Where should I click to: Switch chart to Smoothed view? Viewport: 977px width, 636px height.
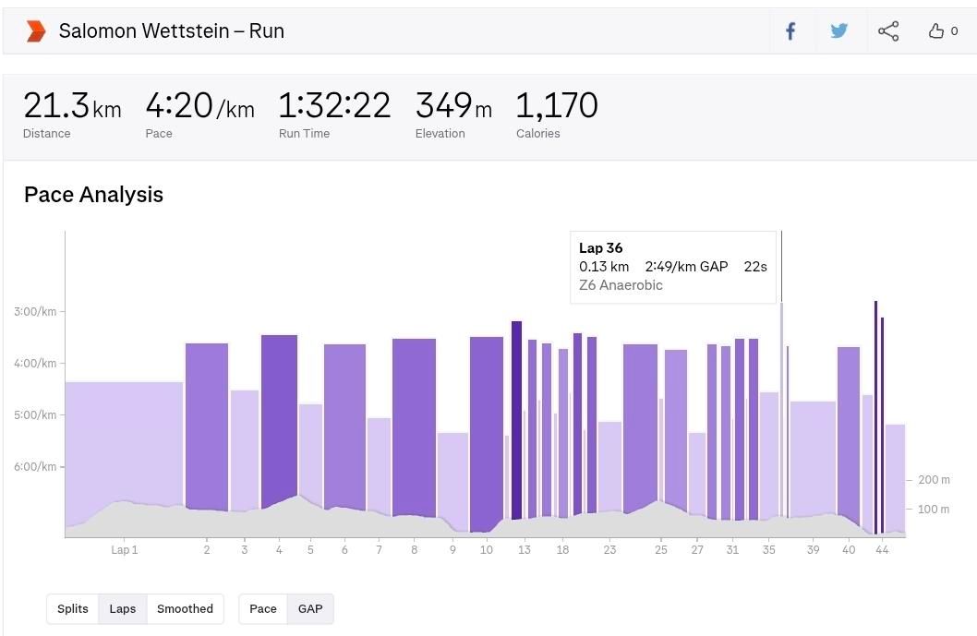185,609
